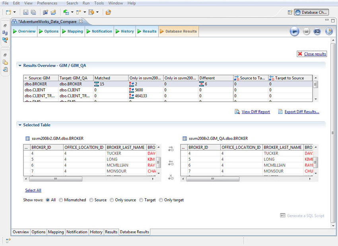Click the red X Close results icon
Image resolution: width=338 pixels, height=246 pixels.
click(x=300, y=54)
